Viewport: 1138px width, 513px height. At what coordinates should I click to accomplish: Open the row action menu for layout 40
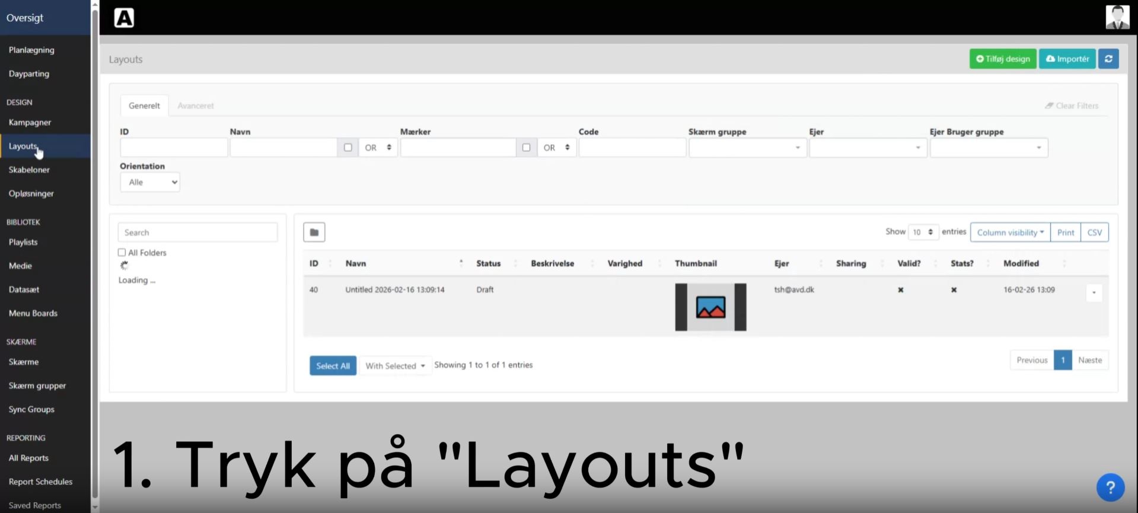(x=1094, y=292)
